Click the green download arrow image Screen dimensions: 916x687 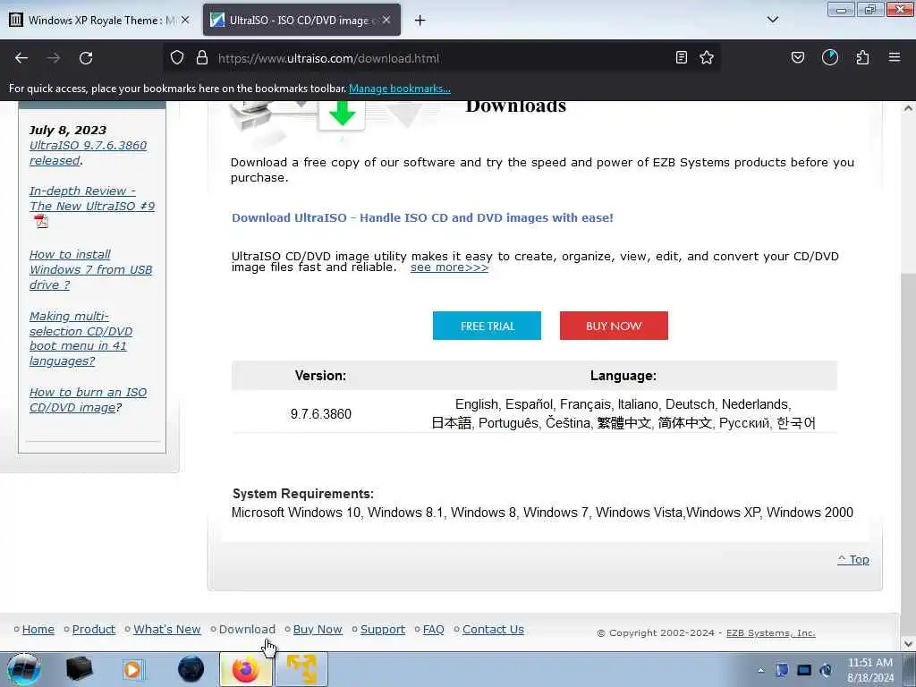pyautogui.click(x=343, y=114)
